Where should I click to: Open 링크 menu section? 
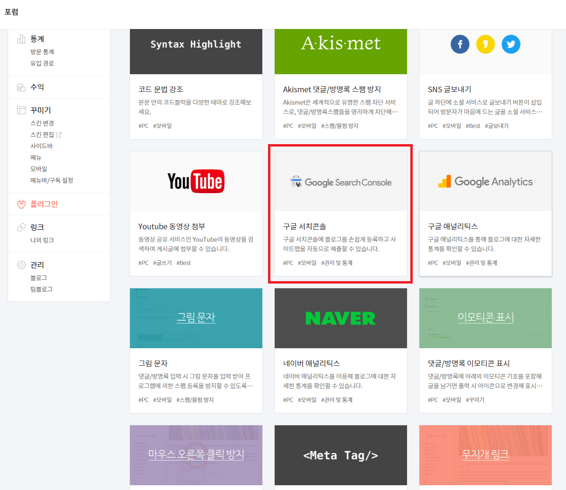pos(37,227)
